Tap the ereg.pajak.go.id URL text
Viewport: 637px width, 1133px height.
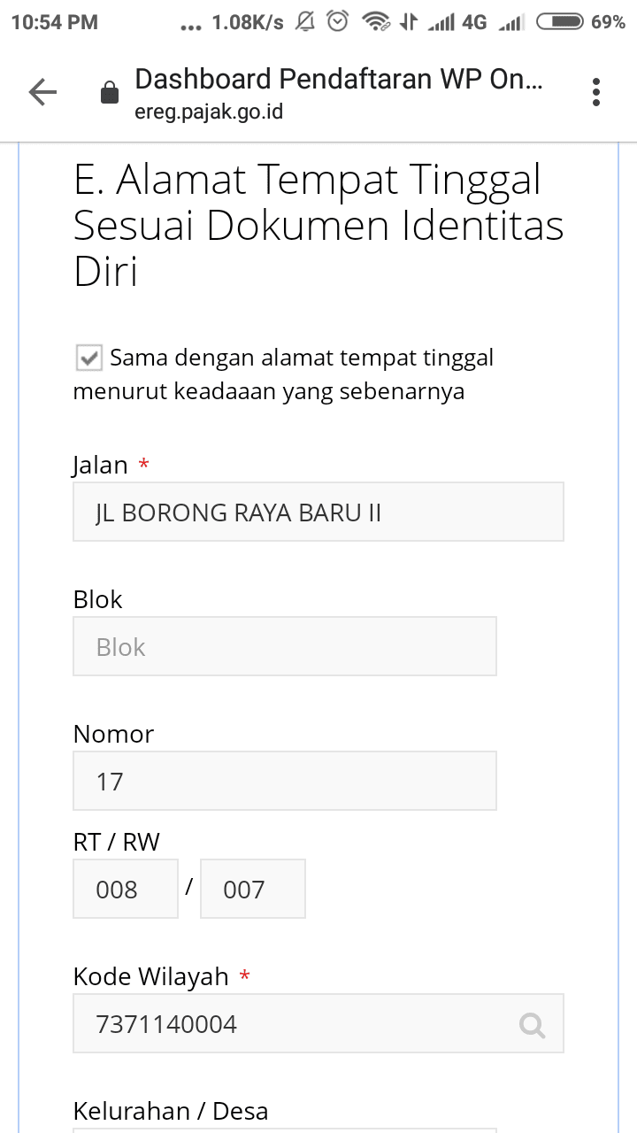tap(209, 112)
